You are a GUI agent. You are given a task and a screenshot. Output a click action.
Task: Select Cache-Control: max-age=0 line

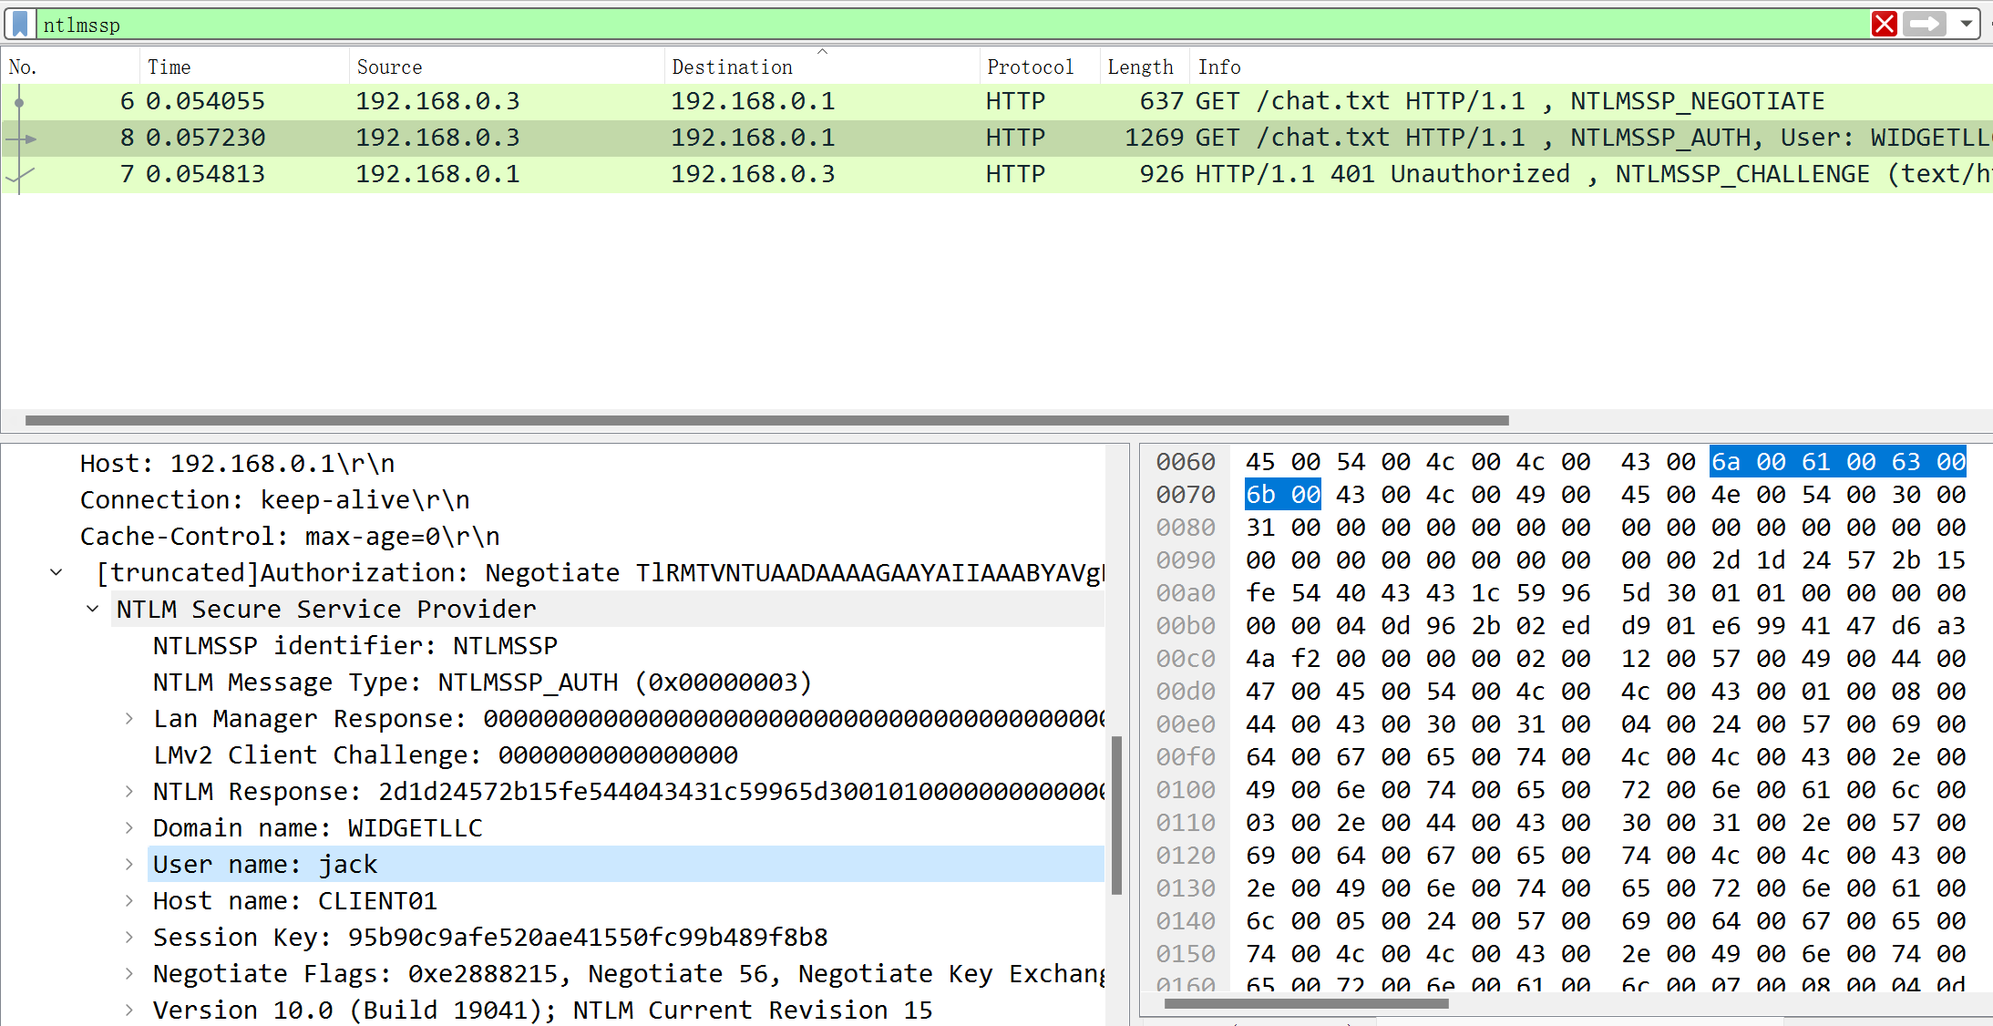click(290, 537)
